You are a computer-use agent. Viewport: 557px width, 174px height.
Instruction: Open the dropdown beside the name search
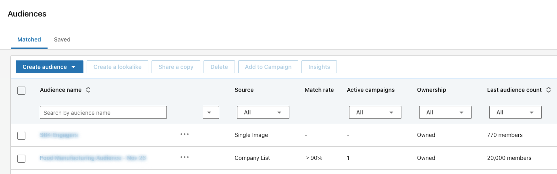[210, 113]
